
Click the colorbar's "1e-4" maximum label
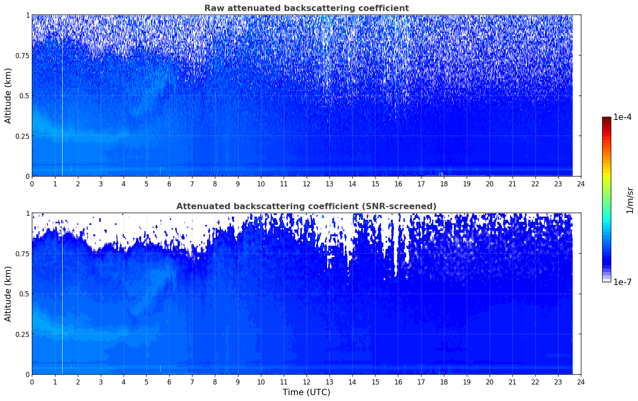(622, 118)
